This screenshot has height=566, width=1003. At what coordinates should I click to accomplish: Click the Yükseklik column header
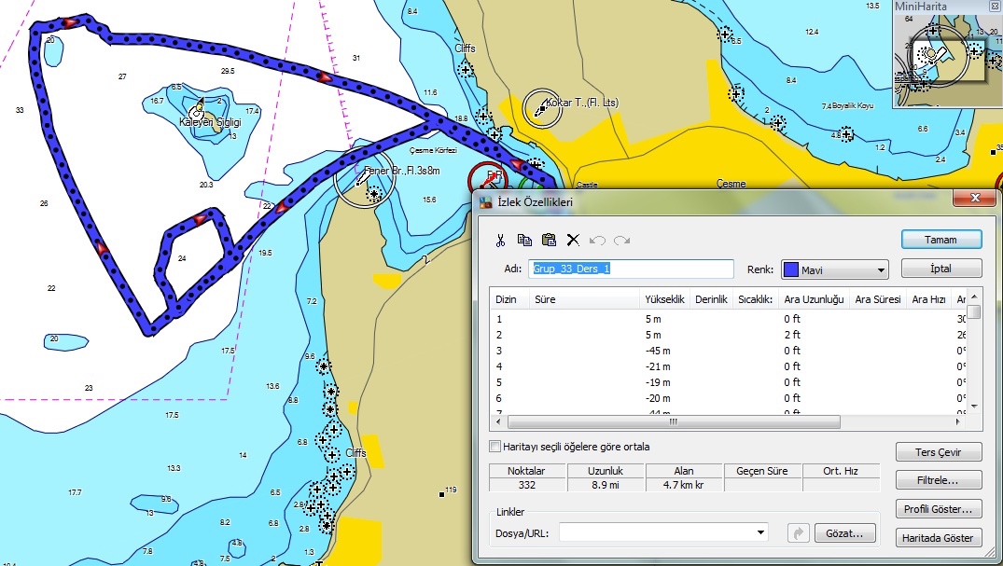tap(664, 299)
